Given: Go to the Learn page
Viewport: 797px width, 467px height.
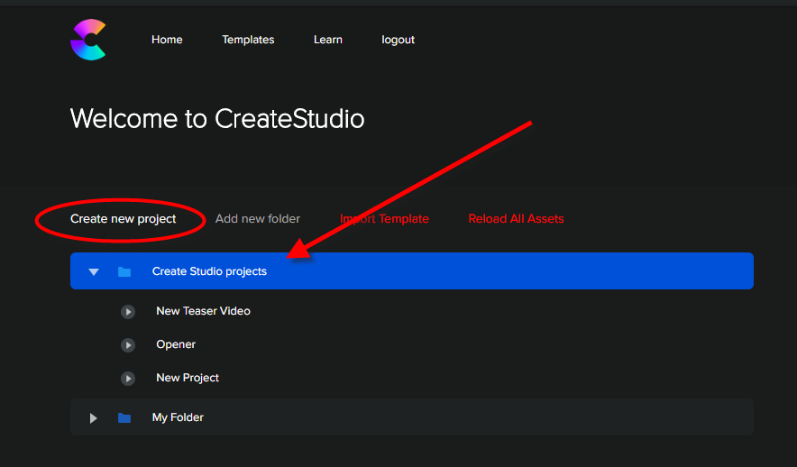Looking at the screenshot, I should click(x=328, y=40).
